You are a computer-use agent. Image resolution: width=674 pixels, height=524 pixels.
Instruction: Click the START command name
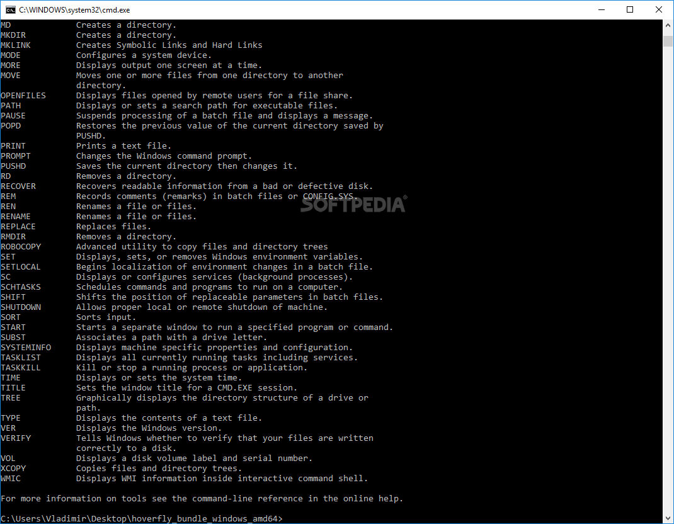pyautogui.click(x=13, y=327)
